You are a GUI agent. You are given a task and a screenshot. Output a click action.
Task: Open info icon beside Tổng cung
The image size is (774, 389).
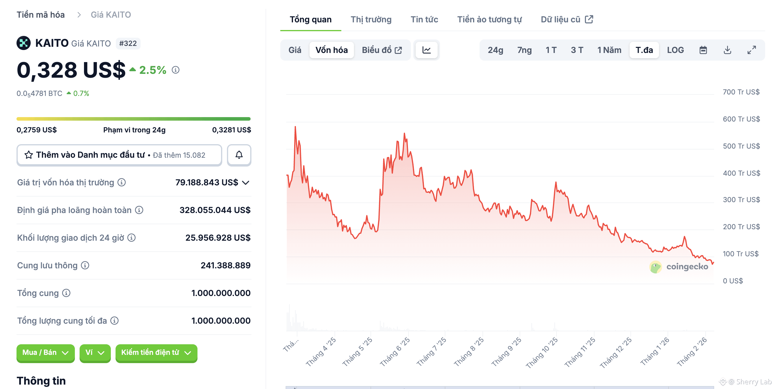[x=66, y=293]
